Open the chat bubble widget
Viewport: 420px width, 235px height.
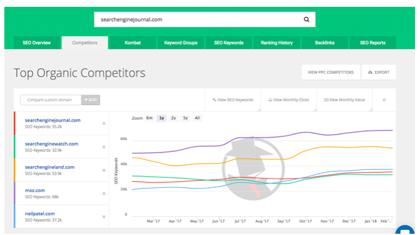click(x=404, y=230)
